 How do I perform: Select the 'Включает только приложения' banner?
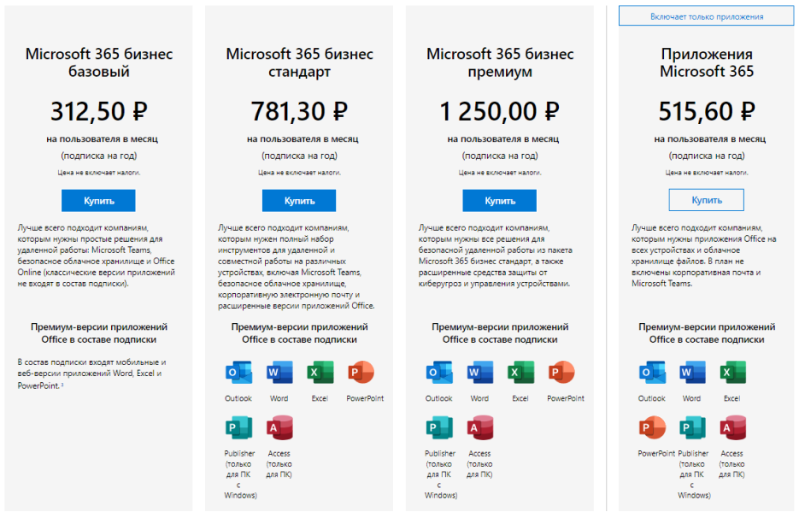pos(706,16)
